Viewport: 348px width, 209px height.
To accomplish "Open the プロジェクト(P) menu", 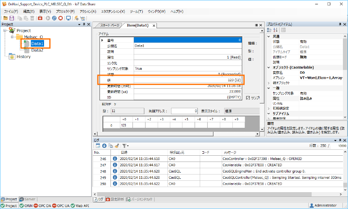I will point(65,11).
